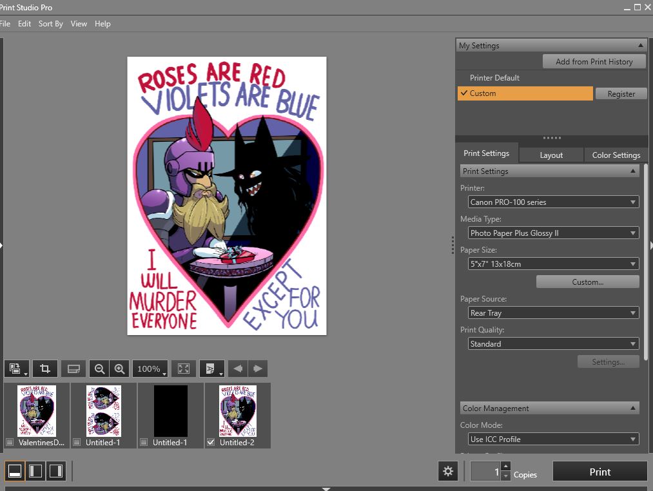
Task: Collapse the Color Management section
Action: click(632, 408)
